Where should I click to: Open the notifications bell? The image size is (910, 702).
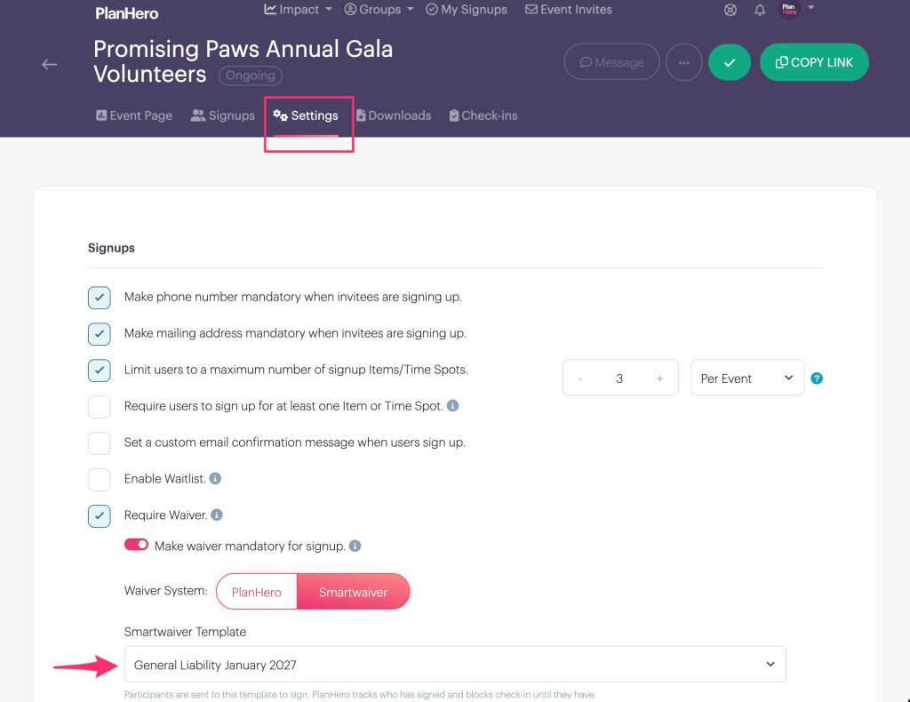pyautogui.click(x=759, y=10)
